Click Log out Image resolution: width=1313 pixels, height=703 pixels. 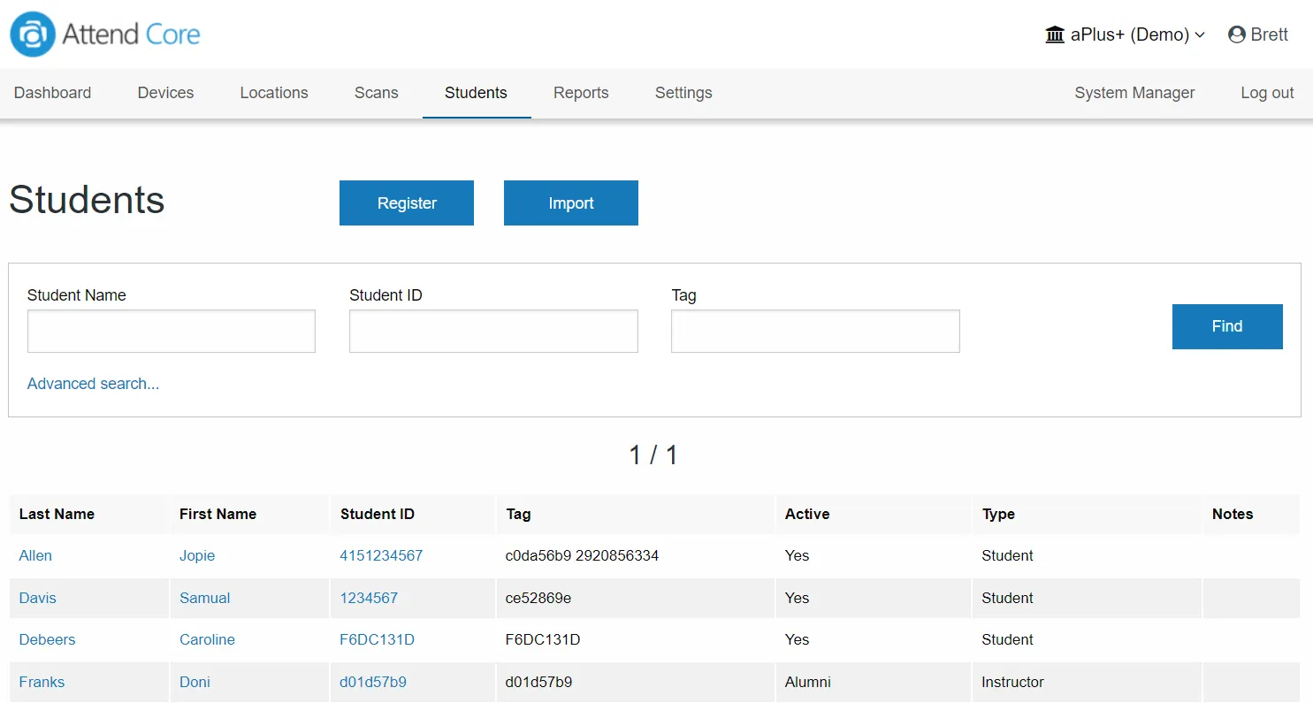[x=1267, y=93]
